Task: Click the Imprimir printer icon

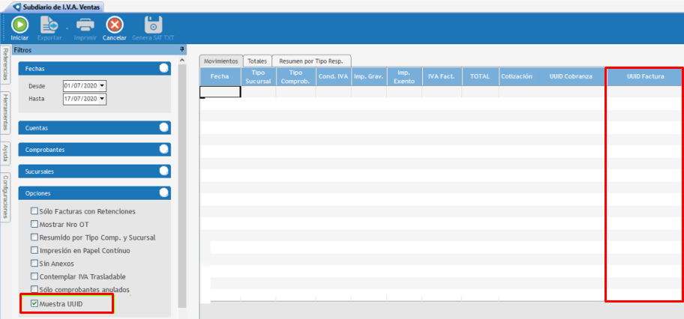Action: point(85,25)
